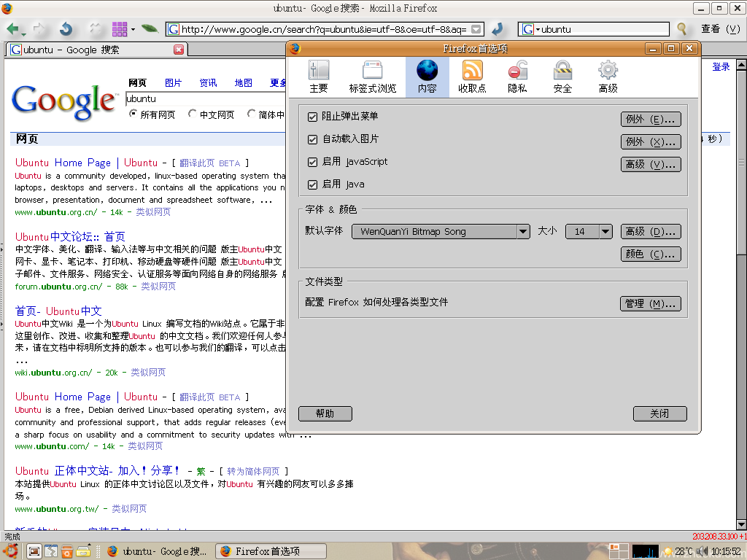Click the greyed Forward arrow in toolbar
Screen dimensions: 747x560
pyautogui.click(x=39, y=29)
